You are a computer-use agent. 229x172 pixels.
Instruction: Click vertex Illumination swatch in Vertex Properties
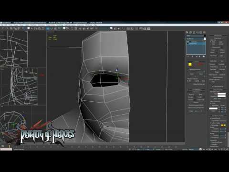[x=221, y=96]
